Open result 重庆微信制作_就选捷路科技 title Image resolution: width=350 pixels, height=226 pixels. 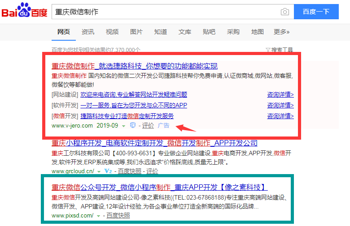(134, 66)
